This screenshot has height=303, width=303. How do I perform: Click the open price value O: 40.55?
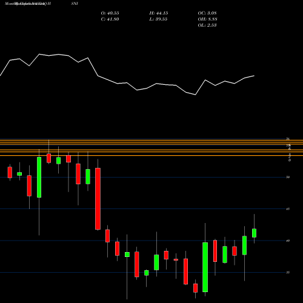point(110,13)
